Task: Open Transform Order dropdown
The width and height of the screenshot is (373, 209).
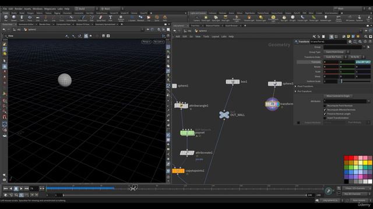Action: click(336, 57)
